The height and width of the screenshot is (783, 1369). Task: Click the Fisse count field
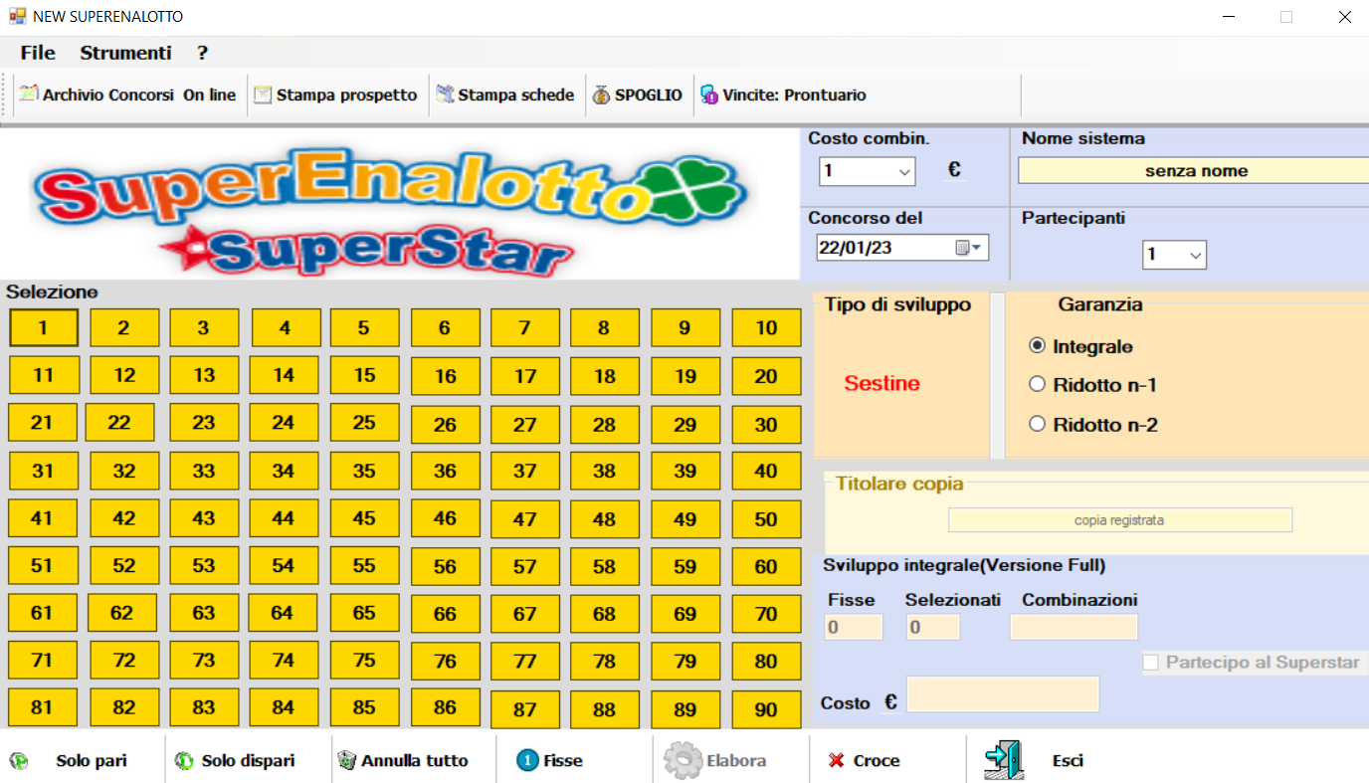pyautogui.click(x=855, y=627)
